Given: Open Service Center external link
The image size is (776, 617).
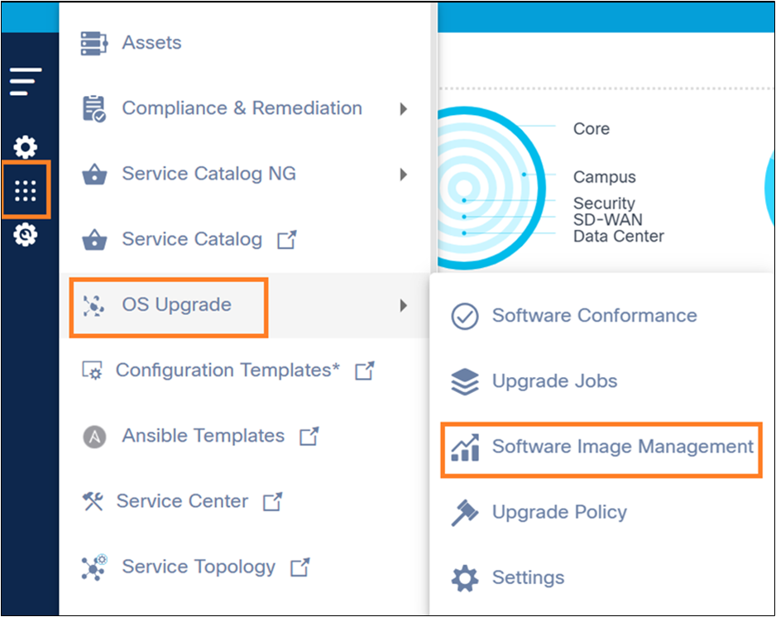Looking at the screenshot, I should [272, 501].
